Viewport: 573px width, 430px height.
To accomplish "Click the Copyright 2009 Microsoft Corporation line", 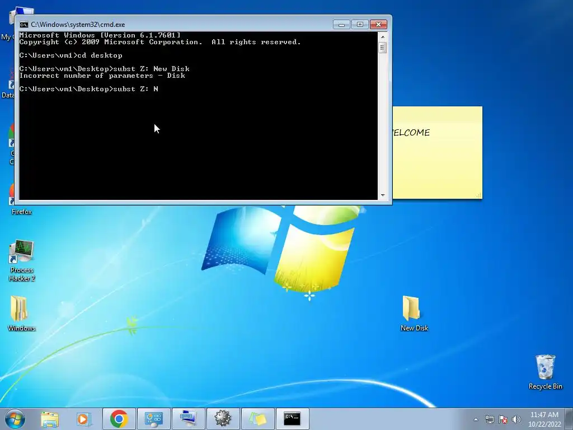I will click(160, 42).
